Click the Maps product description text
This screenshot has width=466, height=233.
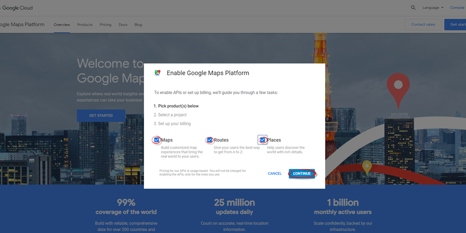pyautogui.click(x=182, y=152)
